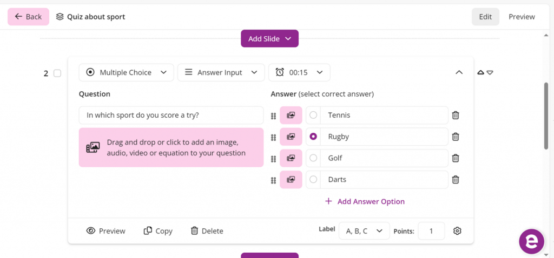
Task: Click the trash icon beside Tennis answer
Action: click(x=456, y=115)
